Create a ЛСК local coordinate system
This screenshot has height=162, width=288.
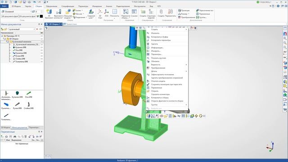point(107,13)
